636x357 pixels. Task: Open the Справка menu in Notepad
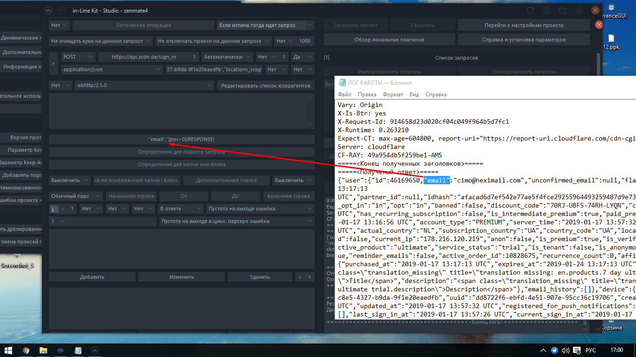[436, 94]
